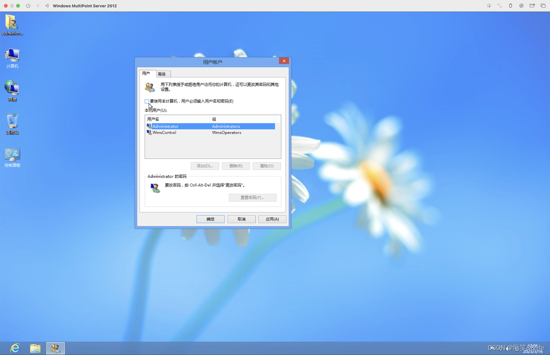550x355 pixels.
Task: Click the 用户名 column header
Action: coord(178,119)
